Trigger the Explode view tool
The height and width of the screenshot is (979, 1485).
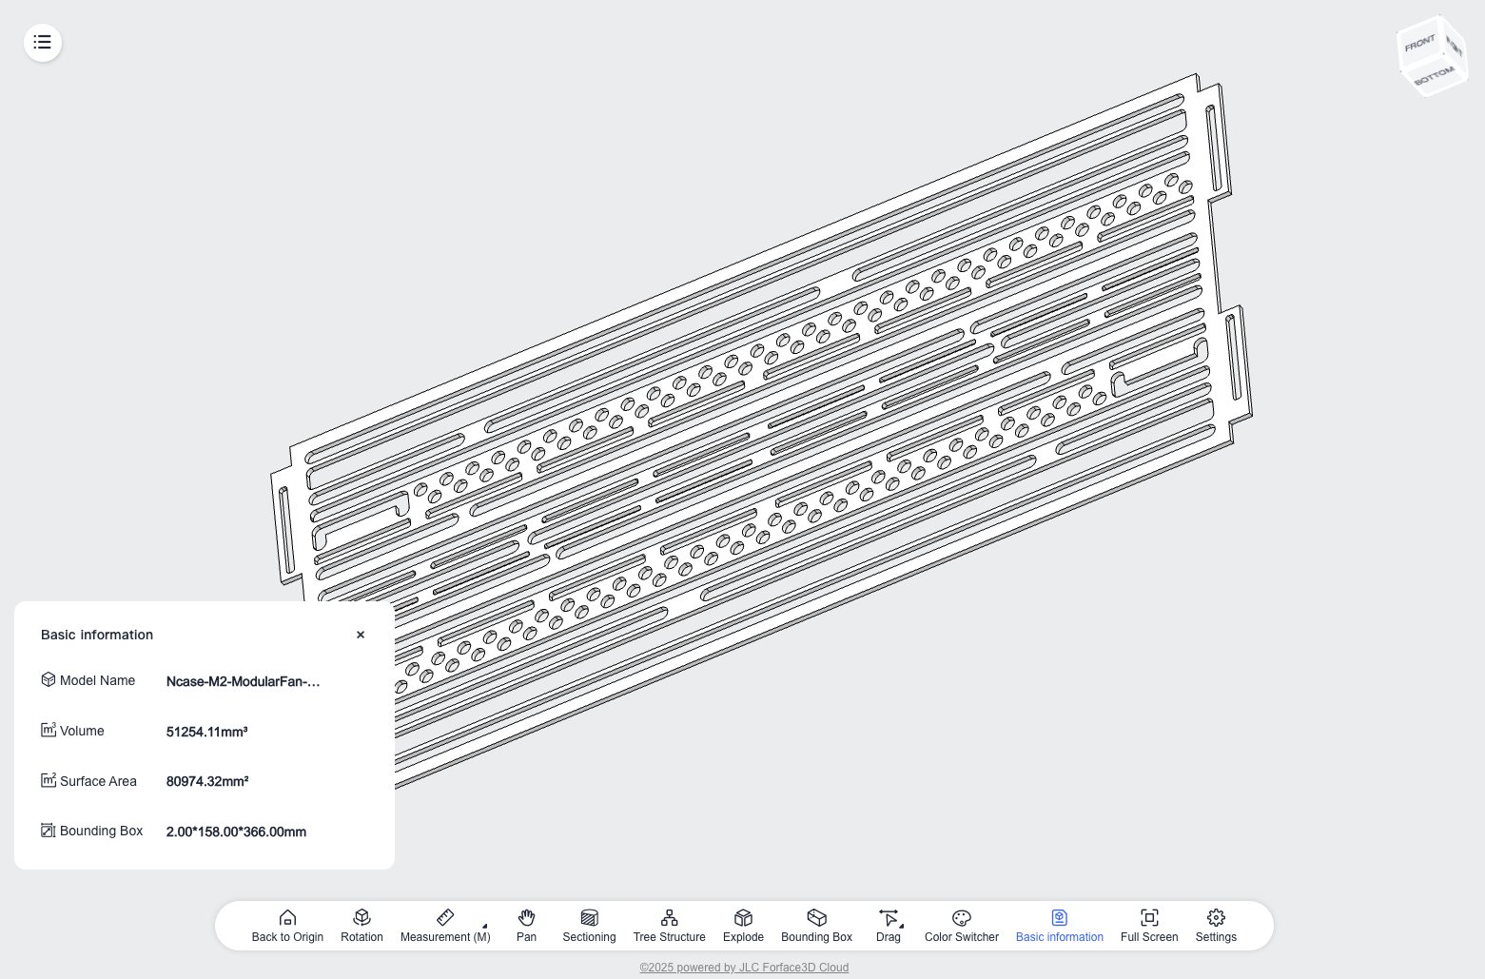743,918
